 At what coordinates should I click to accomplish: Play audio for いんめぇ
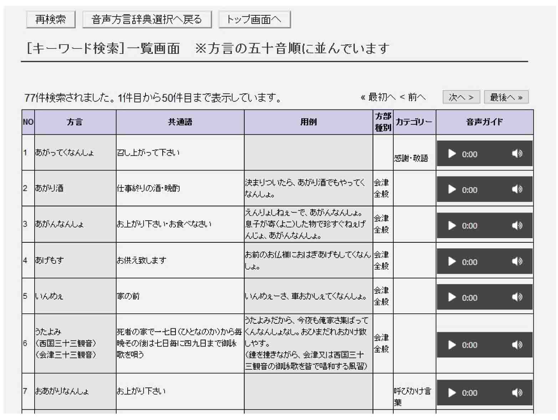click(452, 297)
